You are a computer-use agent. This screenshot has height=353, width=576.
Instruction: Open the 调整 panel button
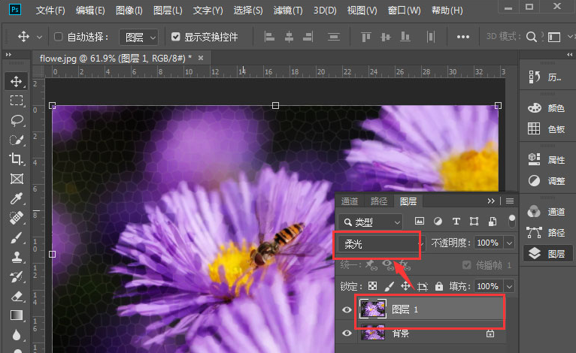point(546,180)
